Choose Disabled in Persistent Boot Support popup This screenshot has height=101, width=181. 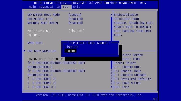tap(72, 47)
